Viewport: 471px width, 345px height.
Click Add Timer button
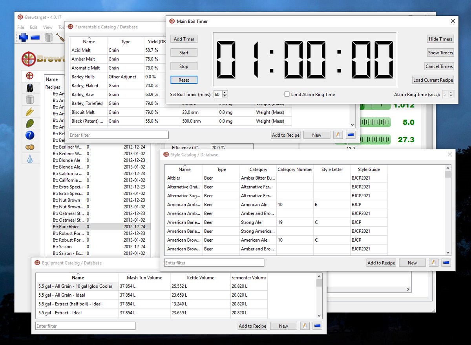click(184, 39)
